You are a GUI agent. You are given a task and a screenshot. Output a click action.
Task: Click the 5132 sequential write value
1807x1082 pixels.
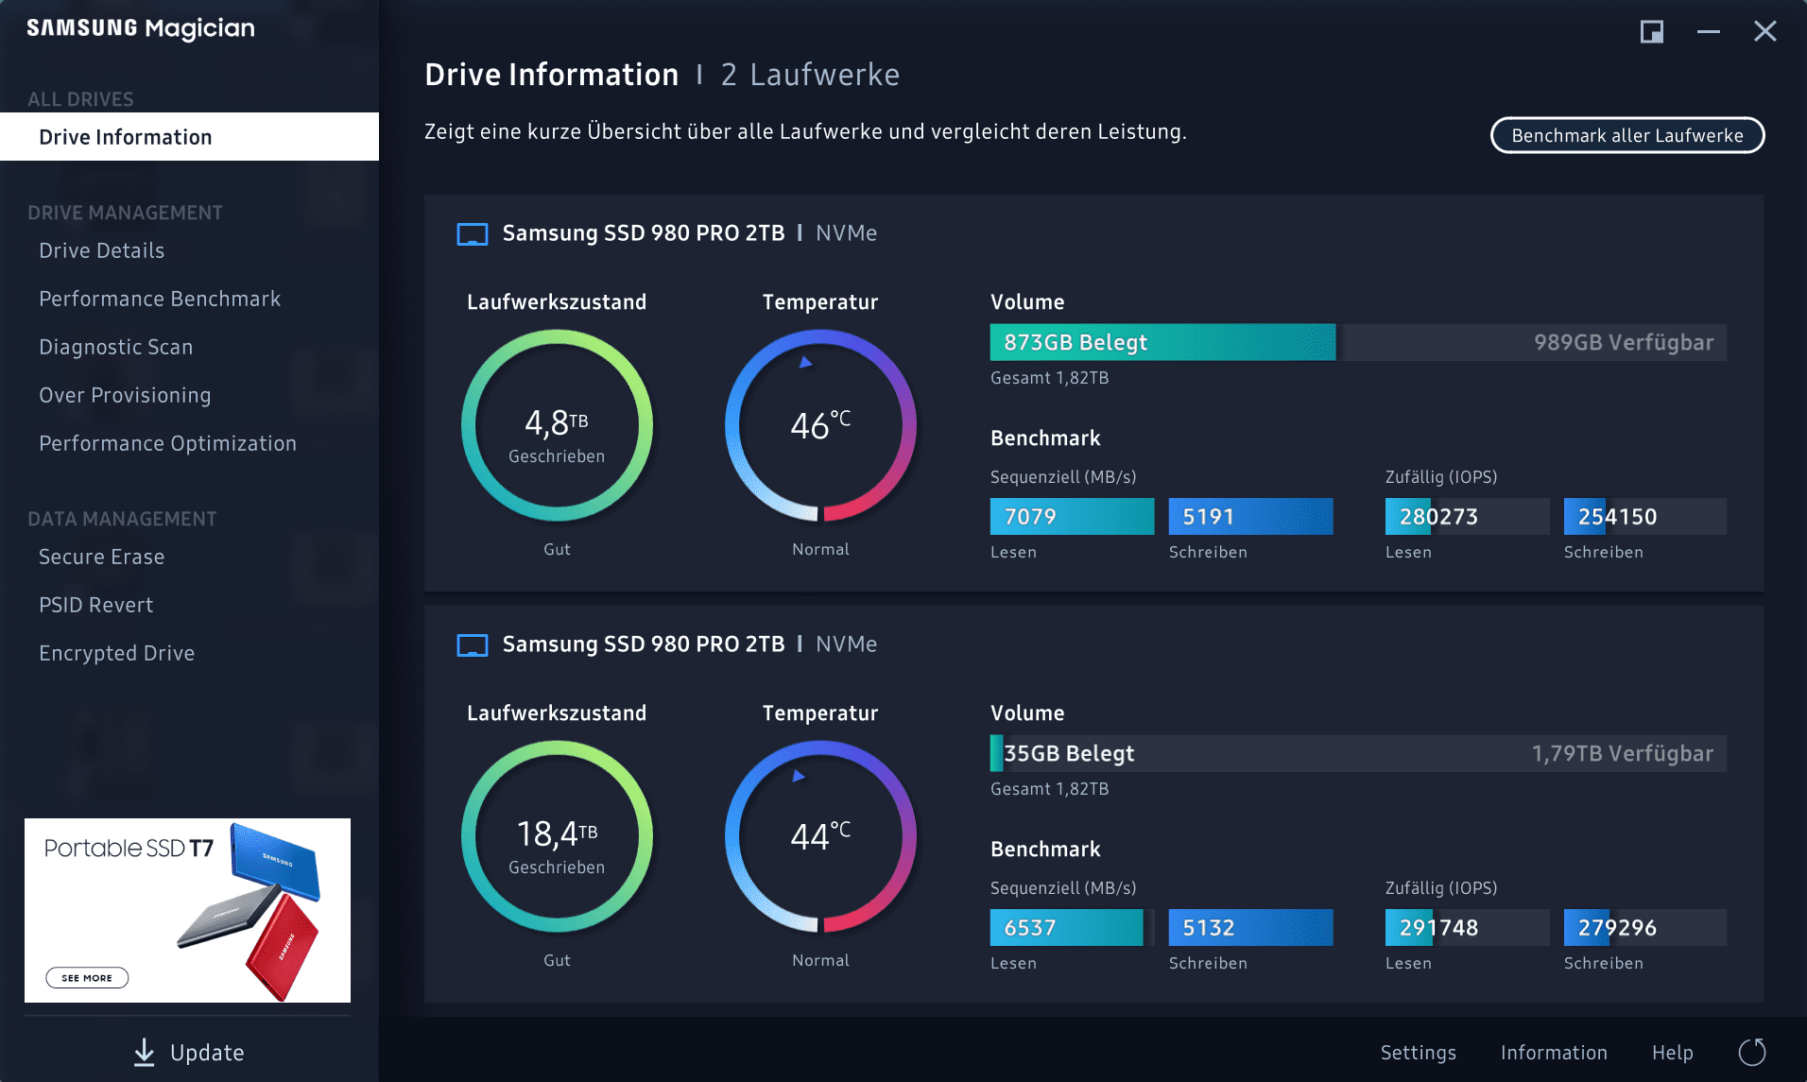(x=1209, y=927)
